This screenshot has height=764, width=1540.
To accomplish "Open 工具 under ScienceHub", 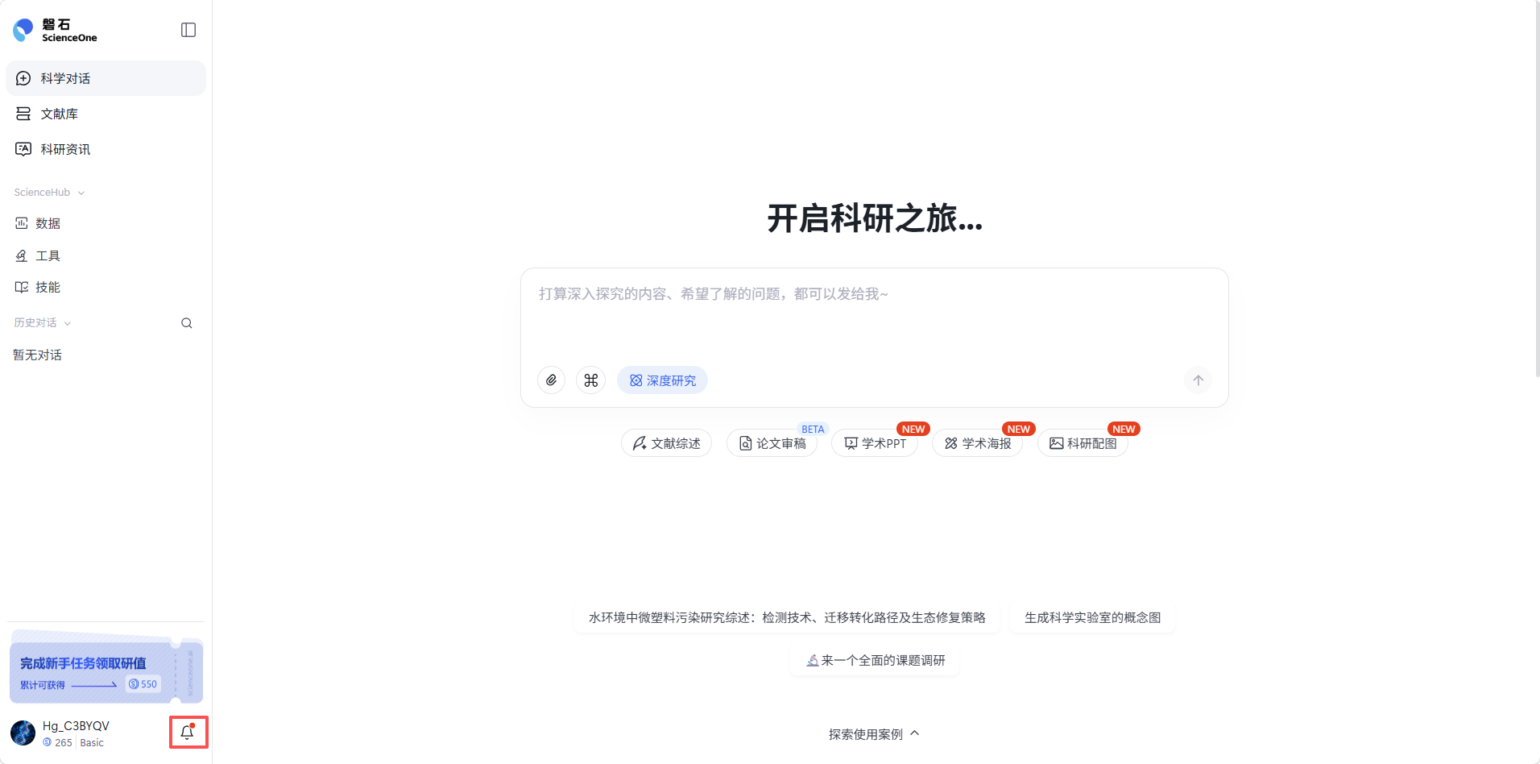I will 106,255.
